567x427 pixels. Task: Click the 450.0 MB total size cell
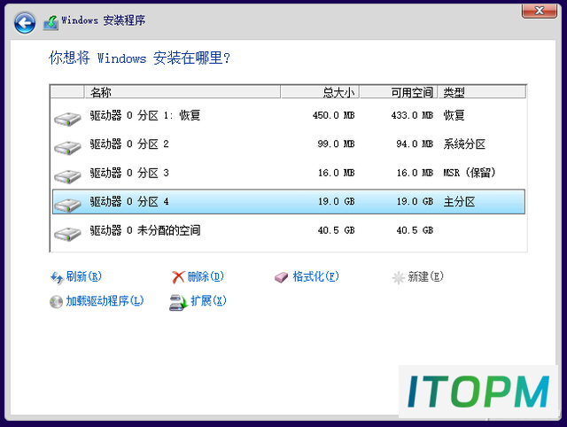(333, 115)
